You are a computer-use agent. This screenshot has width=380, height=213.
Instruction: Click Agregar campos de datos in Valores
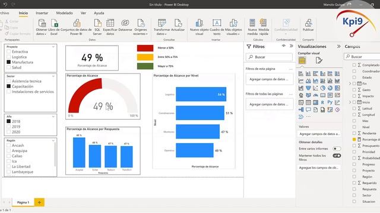click(x=319, y=134)
